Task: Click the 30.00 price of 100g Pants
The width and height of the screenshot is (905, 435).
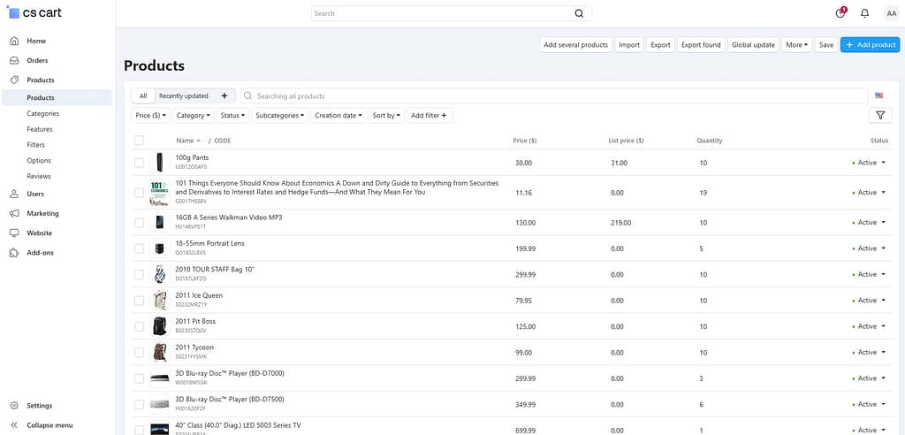Action: click(x=523, y=163)
